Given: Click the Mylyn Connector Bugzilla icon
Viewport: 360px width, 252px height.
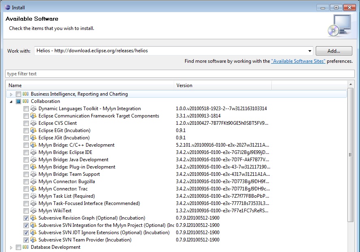Looking at the screenshot, I should tap(33, 182).
